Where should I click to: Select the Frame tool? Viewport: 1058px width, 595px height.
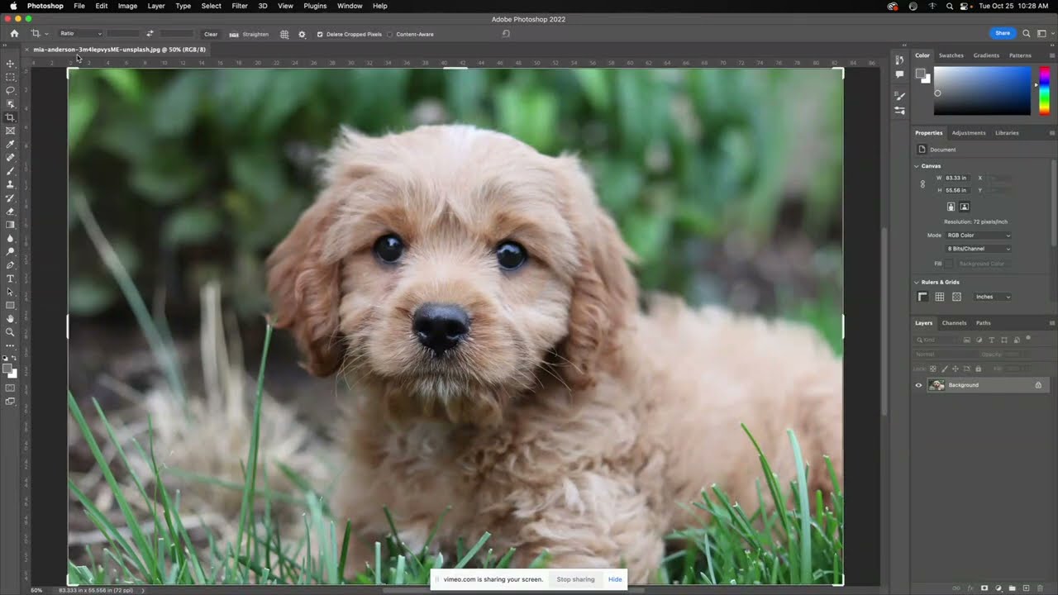click(x=11, y=131)
